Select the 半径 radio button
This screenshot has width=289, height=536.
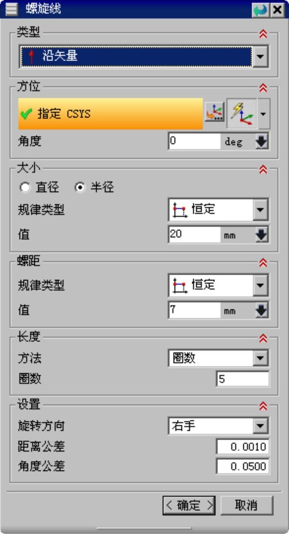81,188
